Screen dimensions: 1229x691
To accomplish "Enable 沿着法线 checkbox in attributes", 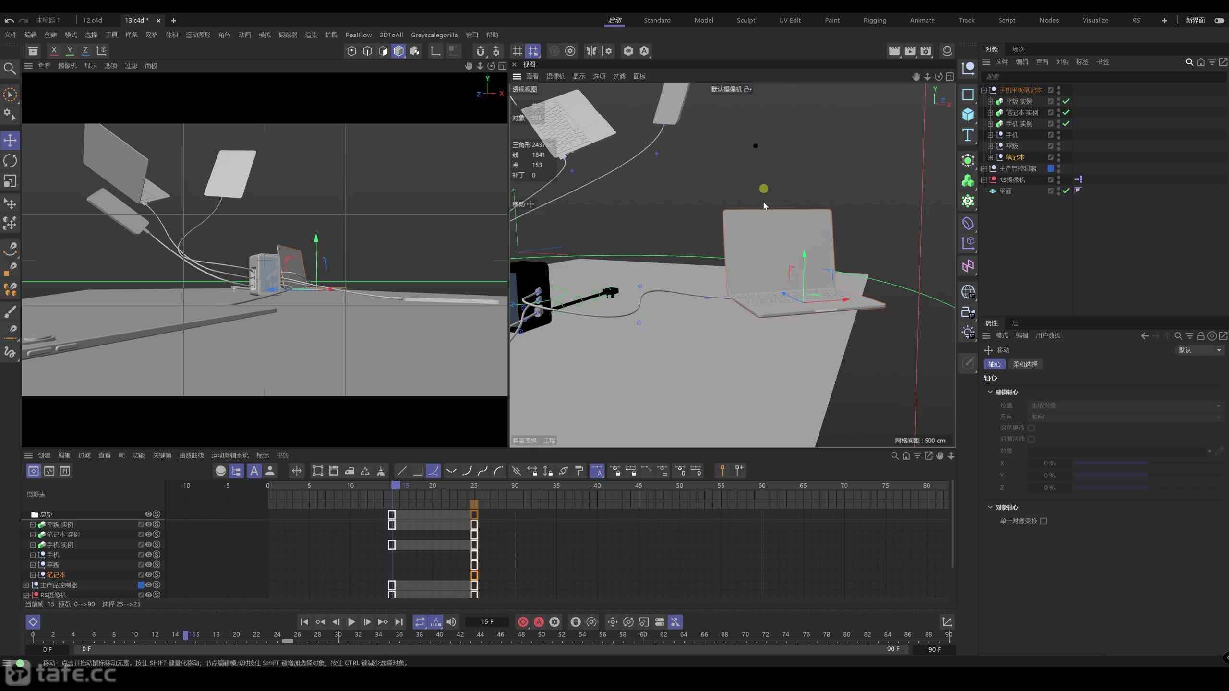I will 1031,439.
